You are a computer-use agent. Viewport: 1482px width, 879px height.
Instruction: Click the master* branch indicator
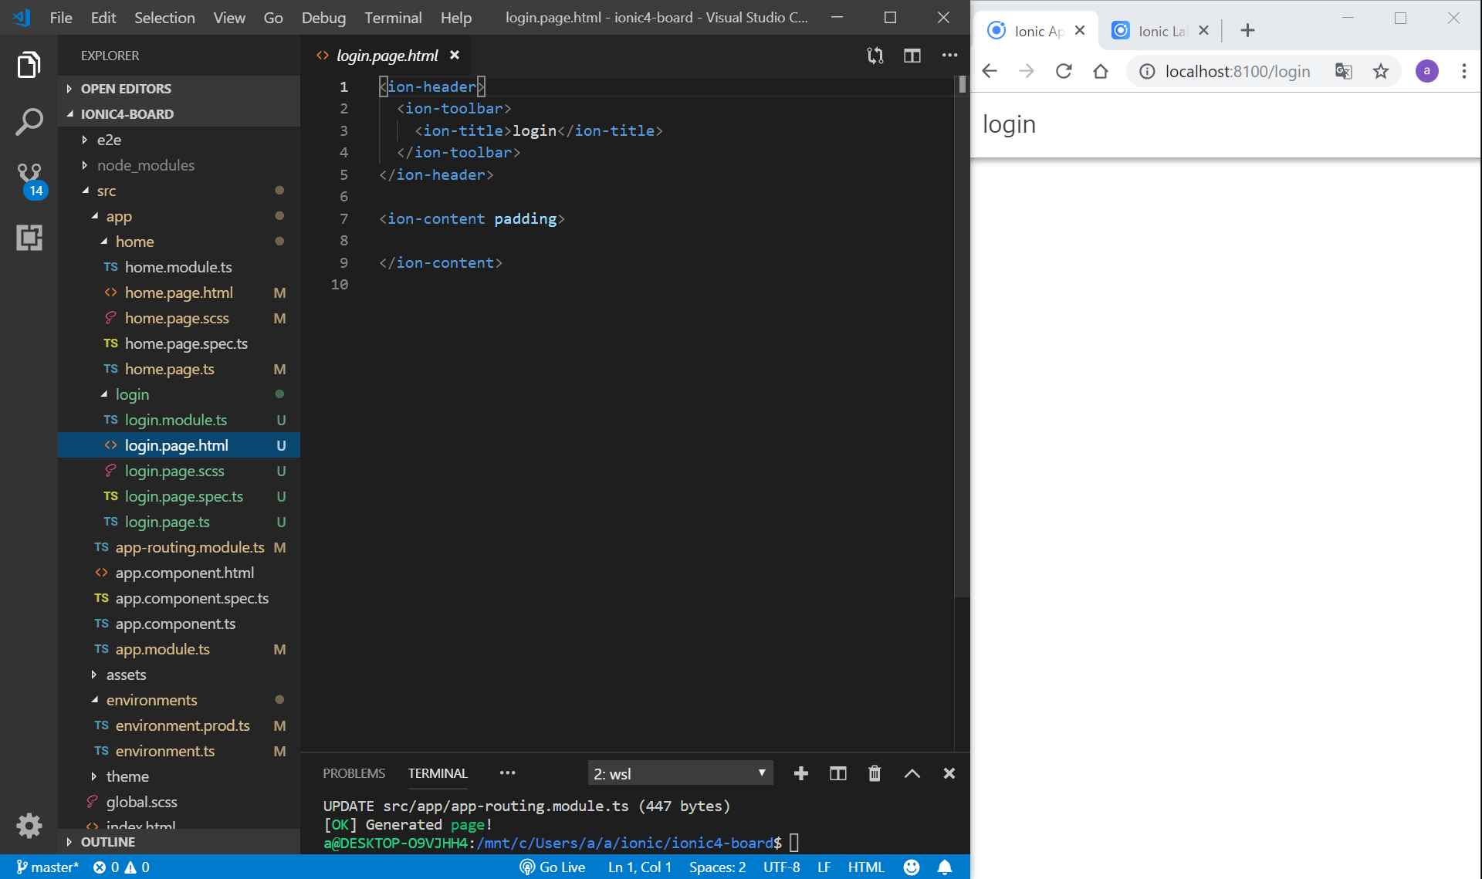click(47, 867)
